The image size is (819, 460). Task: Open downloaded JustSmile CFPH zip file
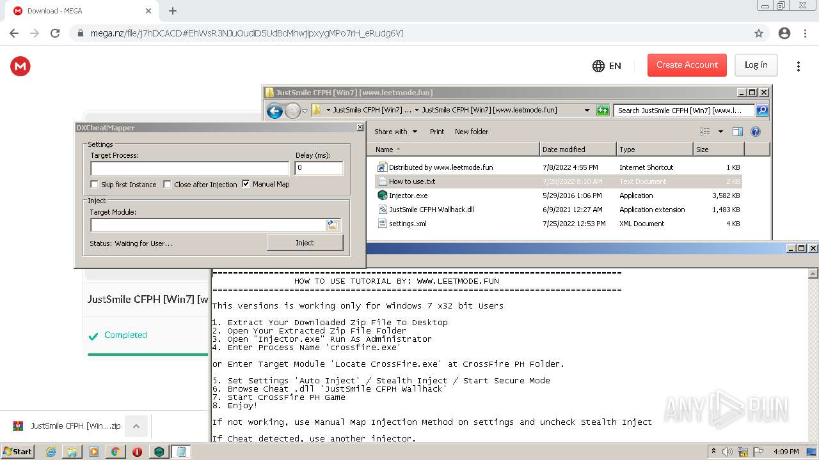(x=67, y=426)
